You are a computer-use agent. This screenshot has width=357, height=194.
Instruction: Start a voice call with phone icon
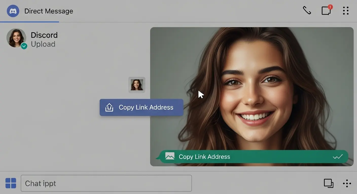[x=307, y=11]
